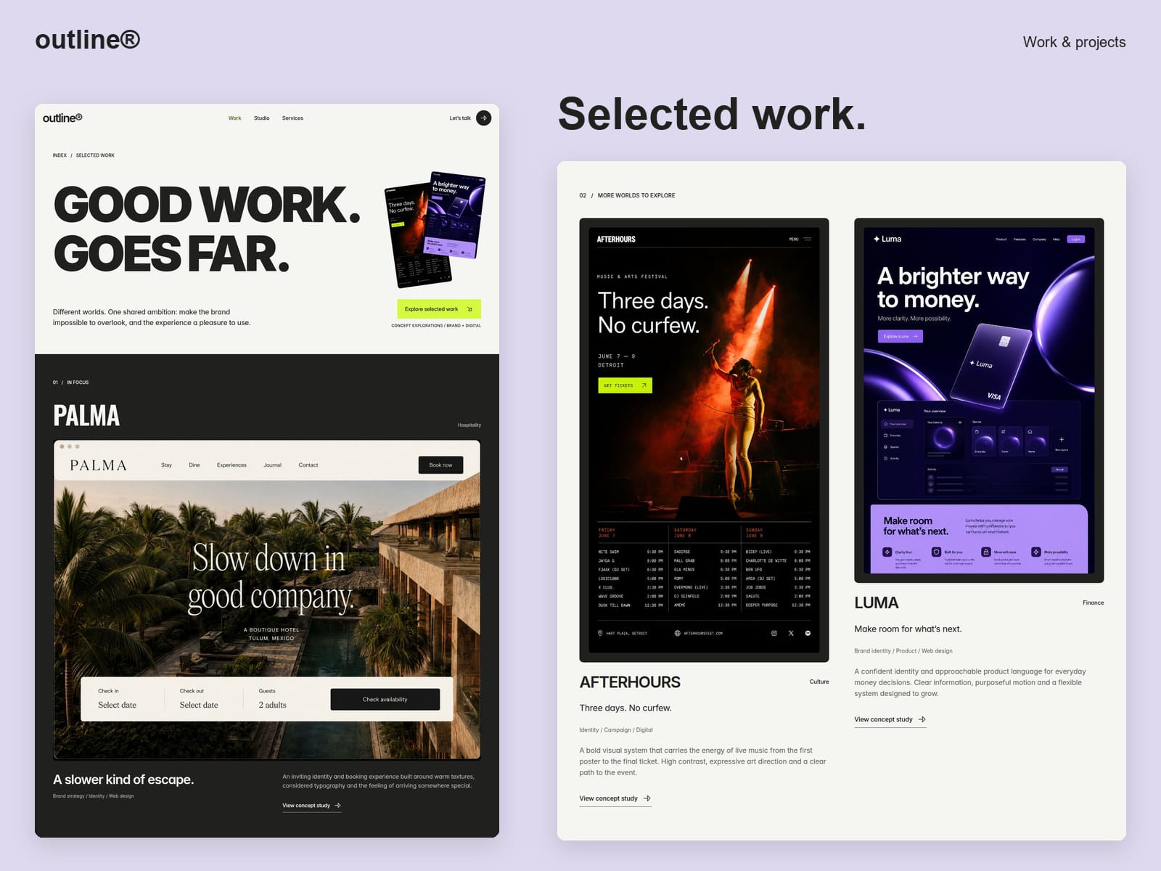This screenshot has width=1161, height=871.
Task: Open the Services nav item
Action: pyautogui.click(x=292, y=118)
